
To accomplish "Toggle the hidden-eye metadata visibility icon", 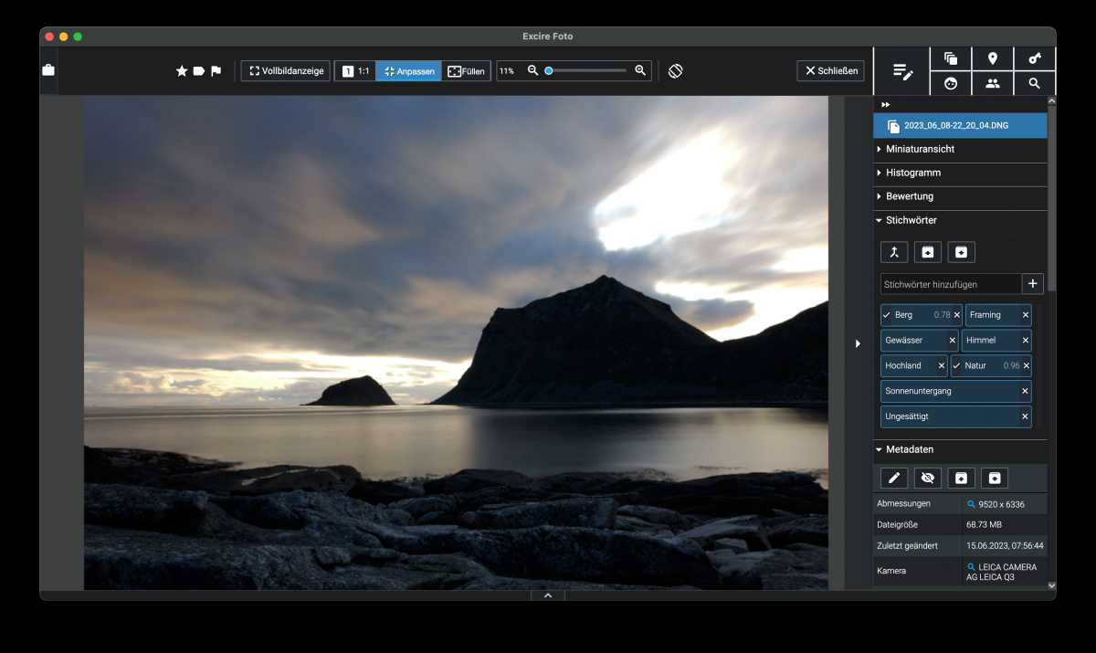I will coord(928,478).
